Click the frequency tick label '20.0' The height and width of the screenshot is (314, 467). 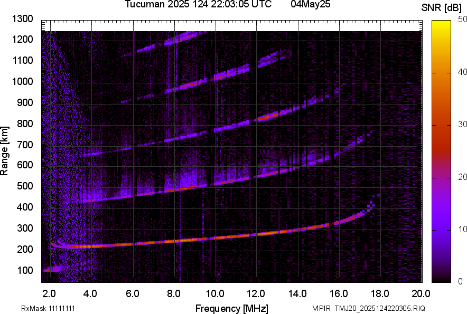coord(421,294)
